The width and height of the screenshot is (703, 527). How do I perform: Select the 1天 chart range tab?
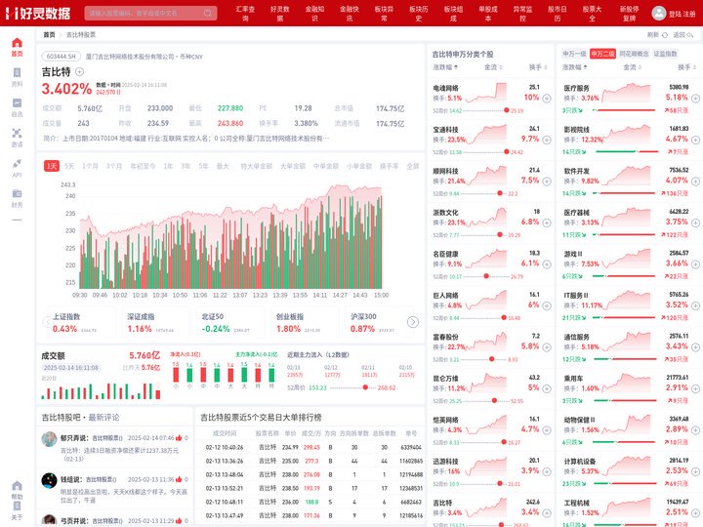point(52,166)
